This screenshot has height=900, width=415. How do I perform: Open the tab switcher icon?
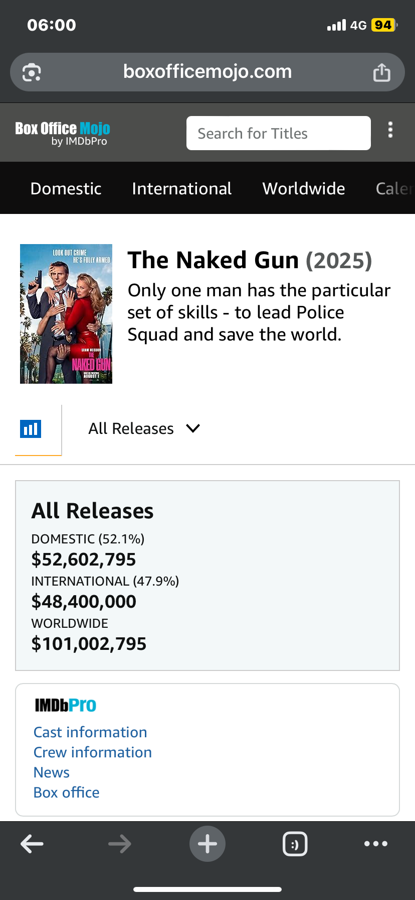click(x=295, y=844)
